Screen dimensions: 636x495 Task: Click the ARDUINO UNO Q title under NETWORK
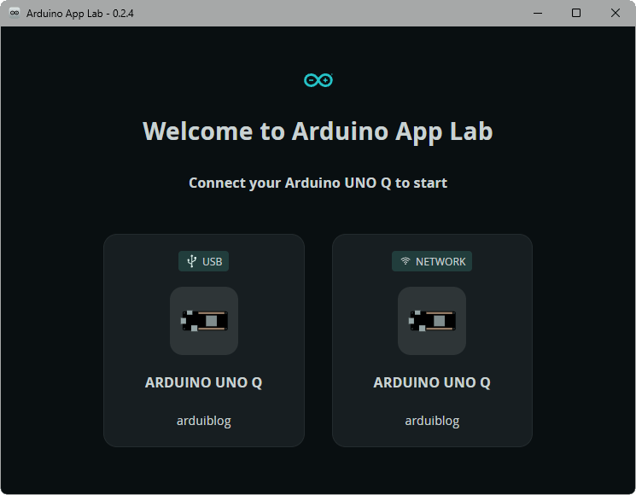click(432, 382)
